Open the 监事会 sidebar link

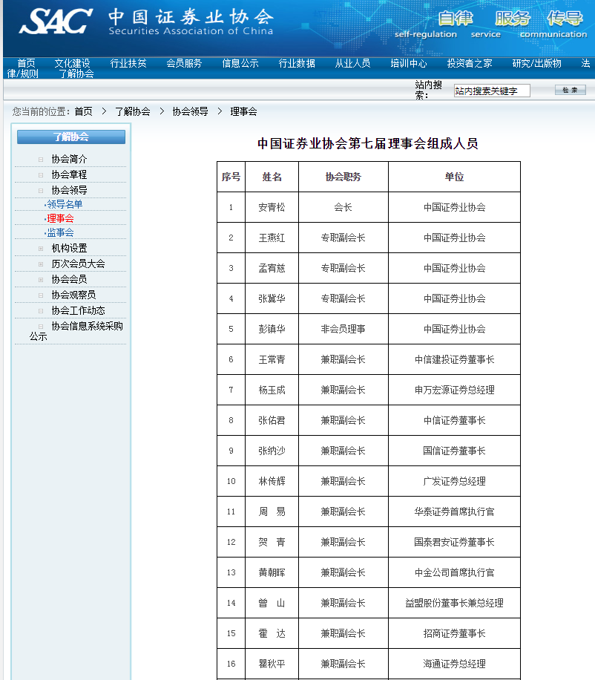click(60, 233)
